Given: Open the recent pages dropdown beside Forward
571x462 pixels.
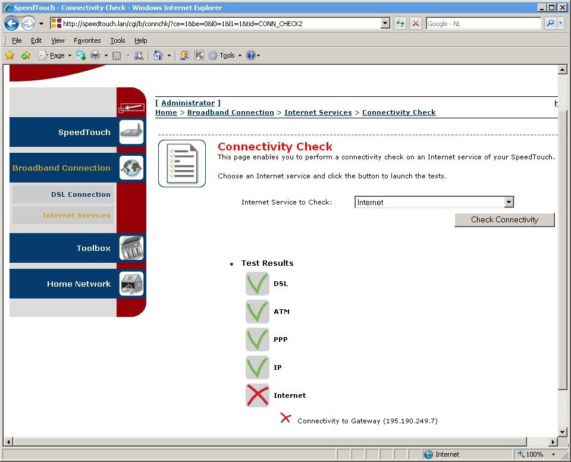Looking at the screenshot, I should [41, 24].
